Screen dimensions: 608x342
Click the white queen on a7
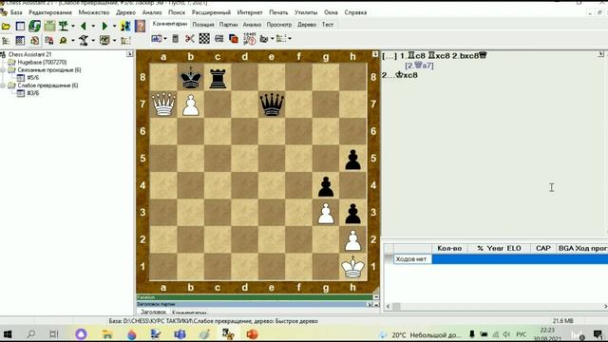tap(163, 104)
